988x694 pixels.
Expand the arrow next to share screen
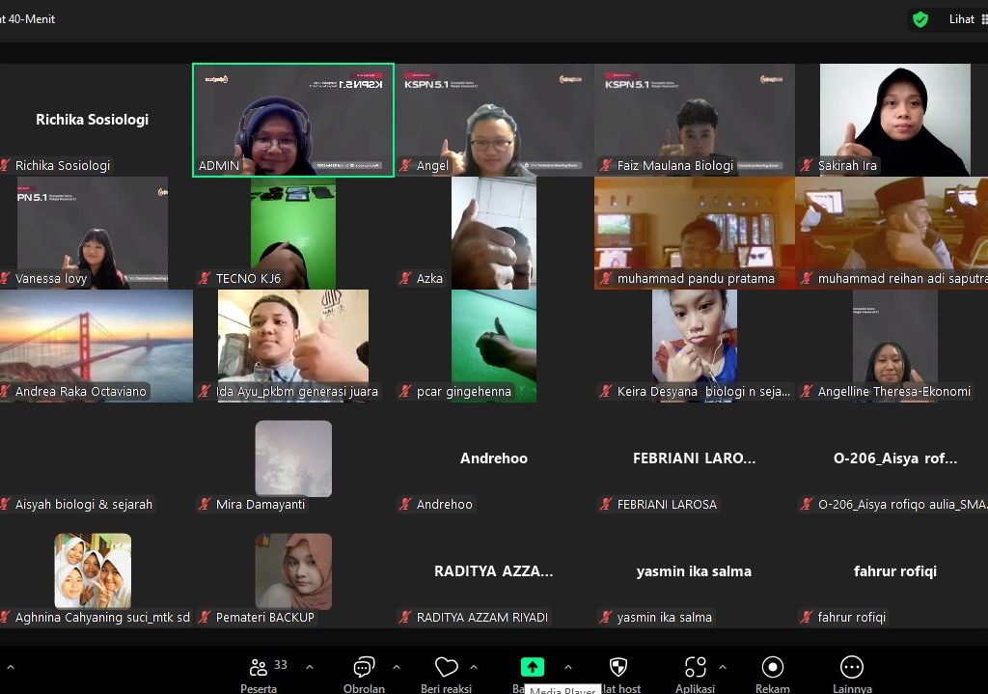coord(568,667)
